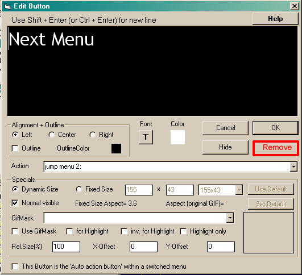Uncheck Normal visible
The width and height of the screenshot is (302, 275).
[15, 203]
